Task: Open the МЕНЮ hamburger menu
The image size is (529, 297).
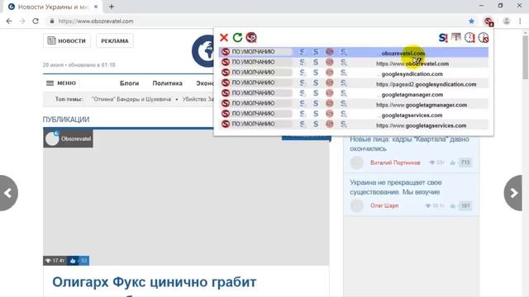Action: pos(61,82)
